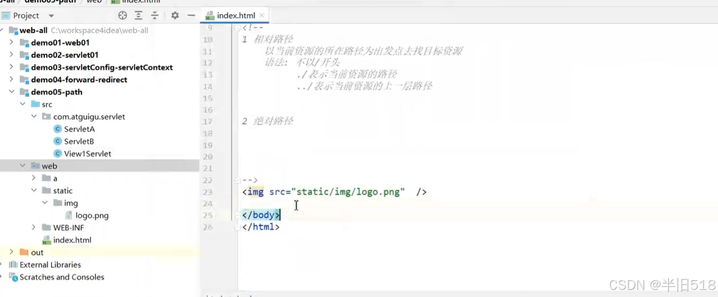Click fold marker beside closing body tag
Screen dimensions: 718x297
pos(237,215)
